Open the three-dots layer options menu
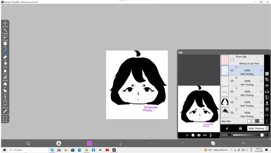 point(267,121)
